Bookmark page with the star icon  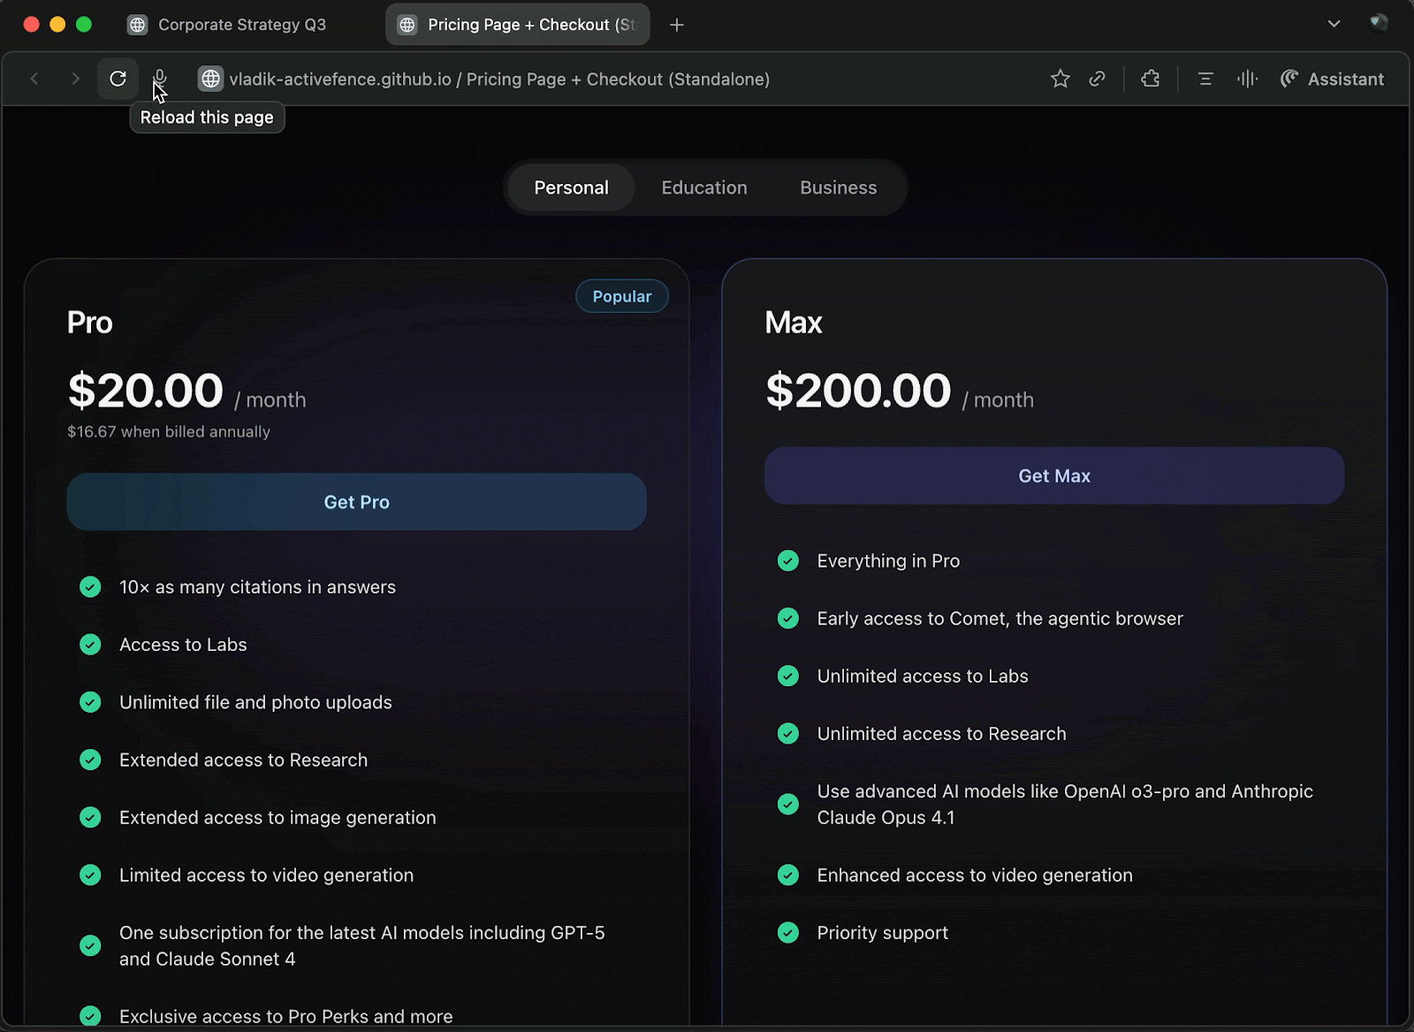[x=1060, y=79]
